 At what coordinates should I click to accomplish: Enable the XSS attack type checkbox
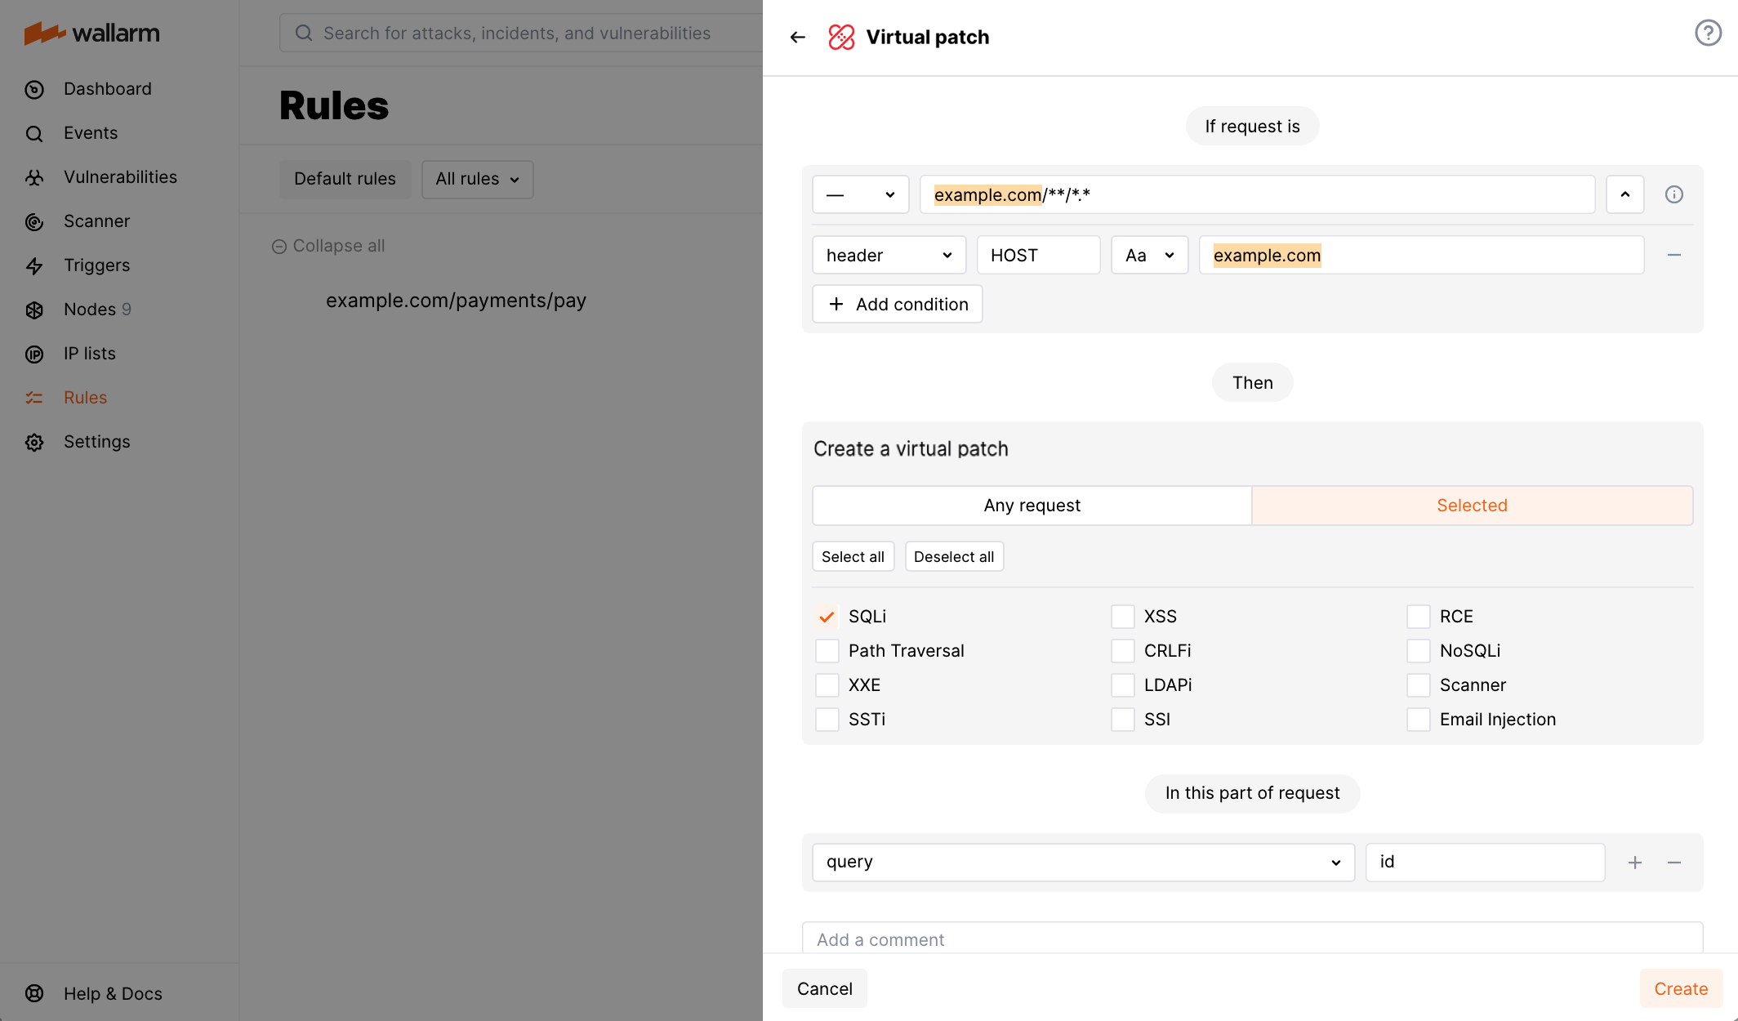[1122, 616]
